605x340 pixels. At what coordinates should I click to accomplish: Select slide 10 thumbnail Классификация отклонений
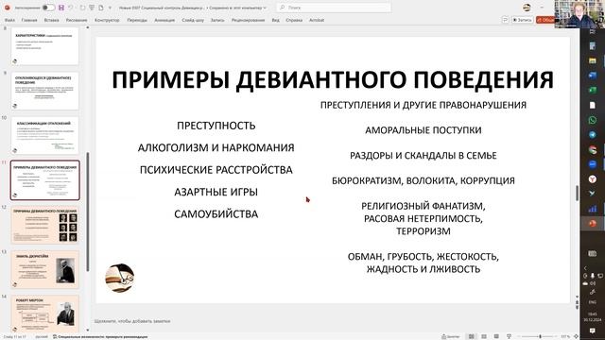tap(44, 135)
